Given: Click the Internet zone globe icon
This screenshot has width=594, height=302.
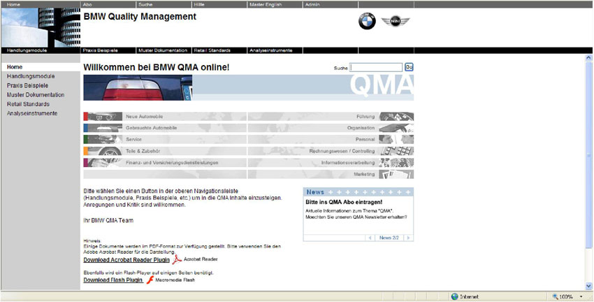Looking at the screenshot, I should point(454,296).
